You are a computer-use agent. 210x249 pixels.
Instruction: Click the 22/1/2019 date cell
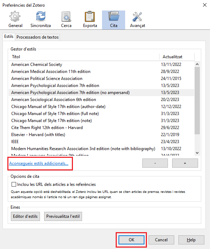pos(170,135)
